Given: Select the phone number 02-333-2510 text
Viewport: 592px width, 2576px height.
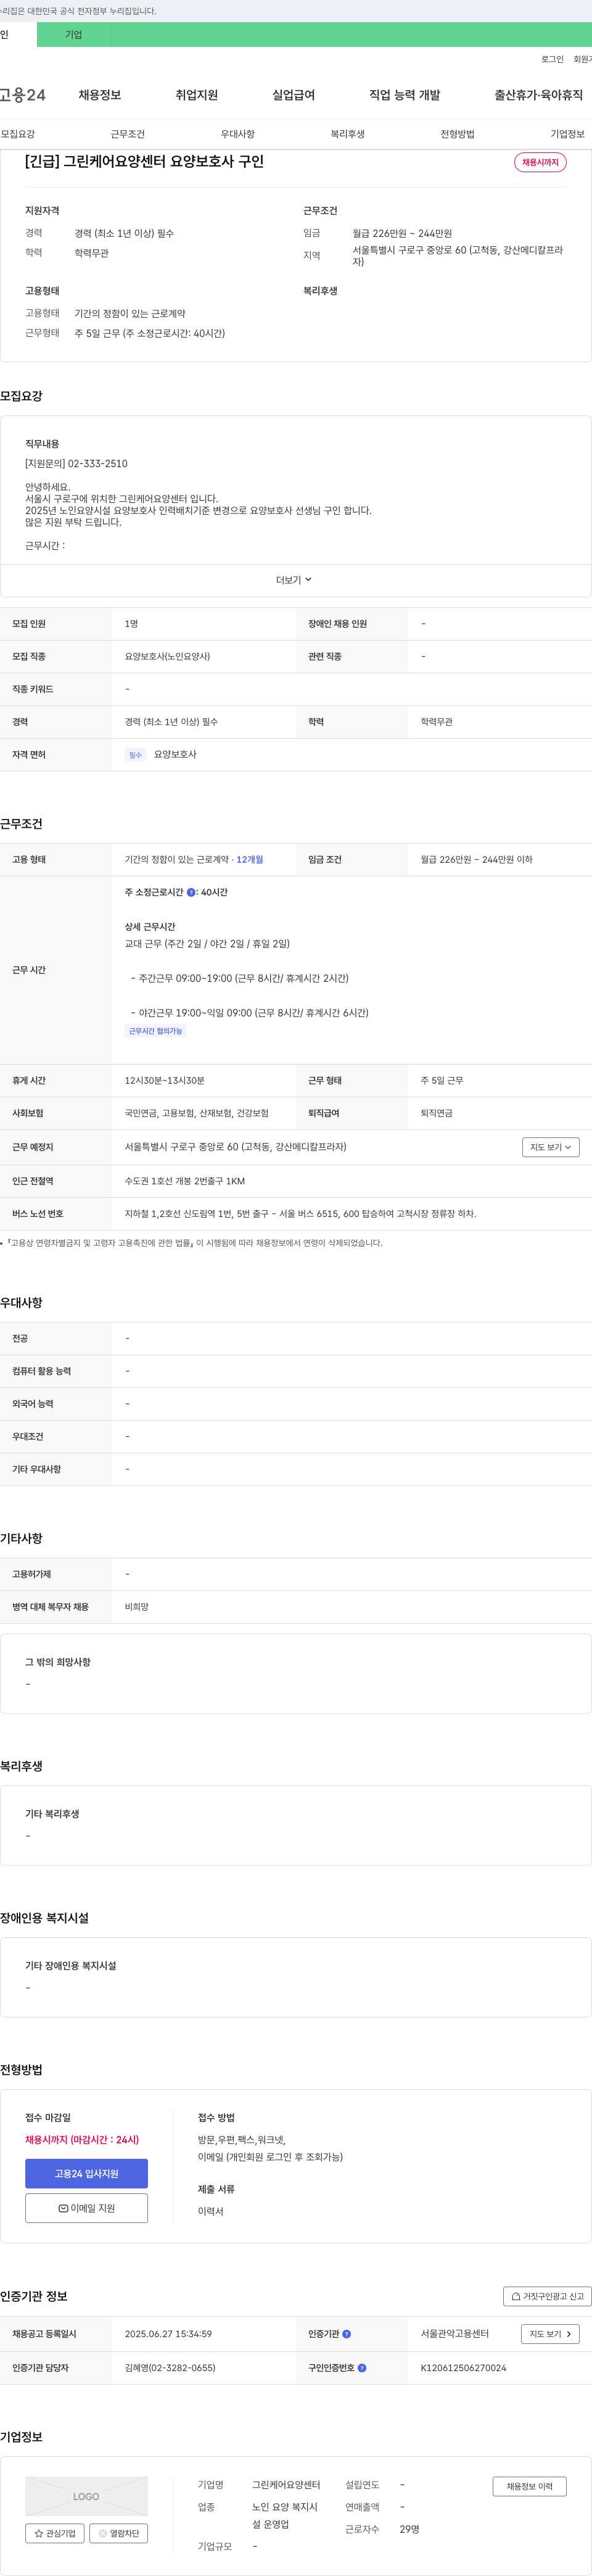Looking at the screenshot, I should pos(97,464).
